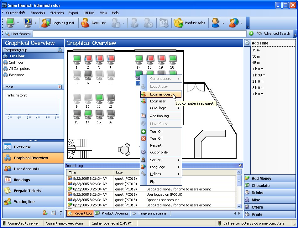Choose Flip in context menu
This screenshot has width=298, height=228.
coord(161,182)
